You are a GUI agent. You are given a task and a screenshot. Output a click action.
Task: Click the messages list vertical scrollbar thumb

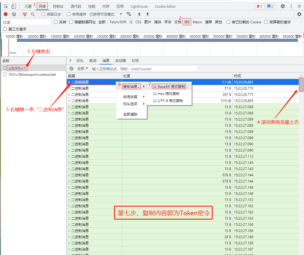coord(301,84)
